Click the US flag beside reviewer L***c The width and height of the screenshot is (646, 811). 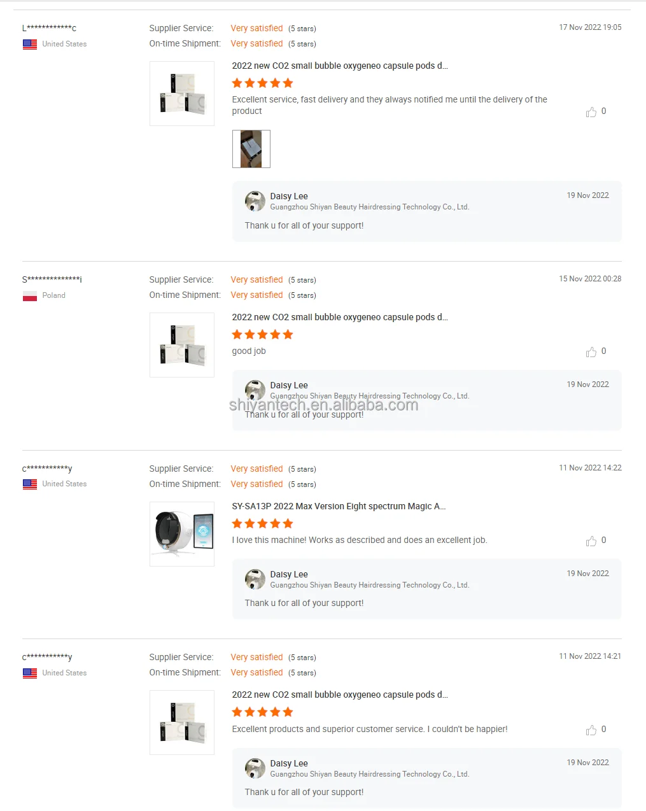30,45
